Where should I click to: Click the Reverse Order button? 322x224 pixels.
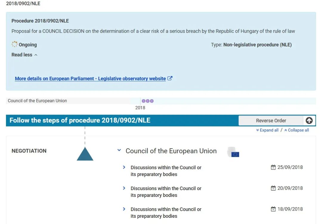coord(271,120)
